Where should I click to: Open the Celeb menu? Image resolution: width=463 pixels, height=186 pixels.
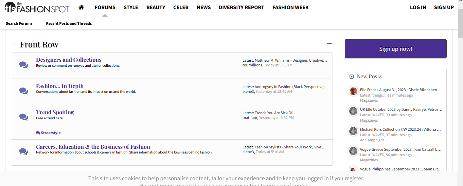[181, 7]
